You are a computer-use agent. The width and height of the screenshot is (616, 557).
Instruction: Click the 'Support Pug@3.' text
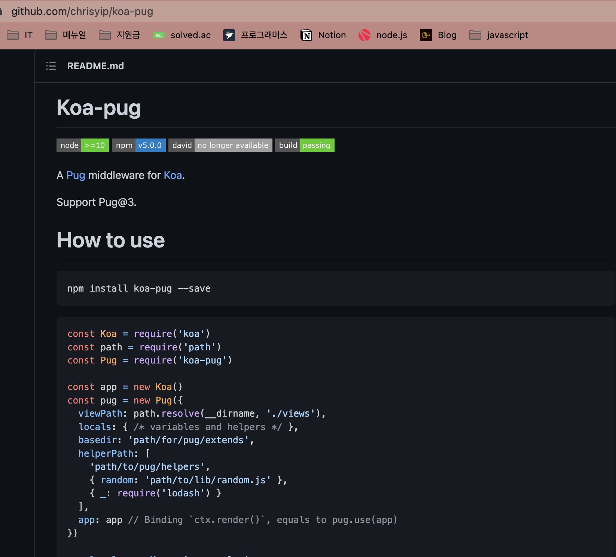click(97, 202)
